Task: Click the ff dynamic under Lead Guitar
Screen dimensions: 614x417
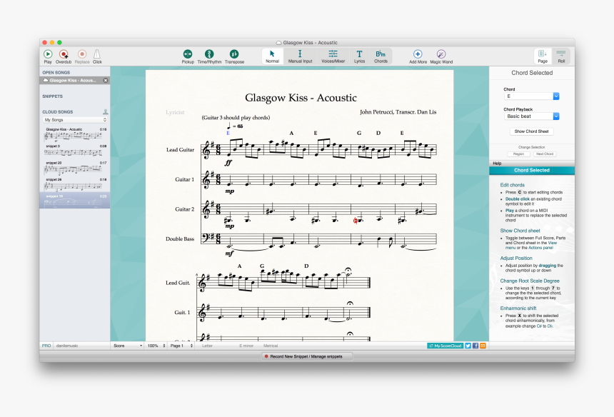Action: click(x=228, y=163)
